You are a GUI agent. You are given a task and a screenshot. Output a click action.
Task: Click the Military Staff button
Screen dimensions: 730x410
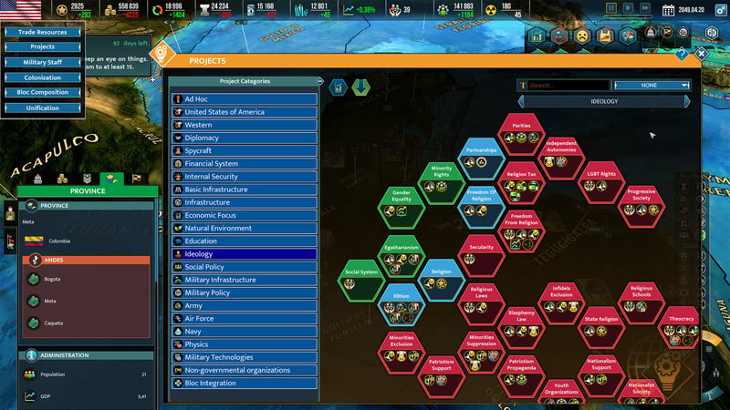tap(42, 62)
